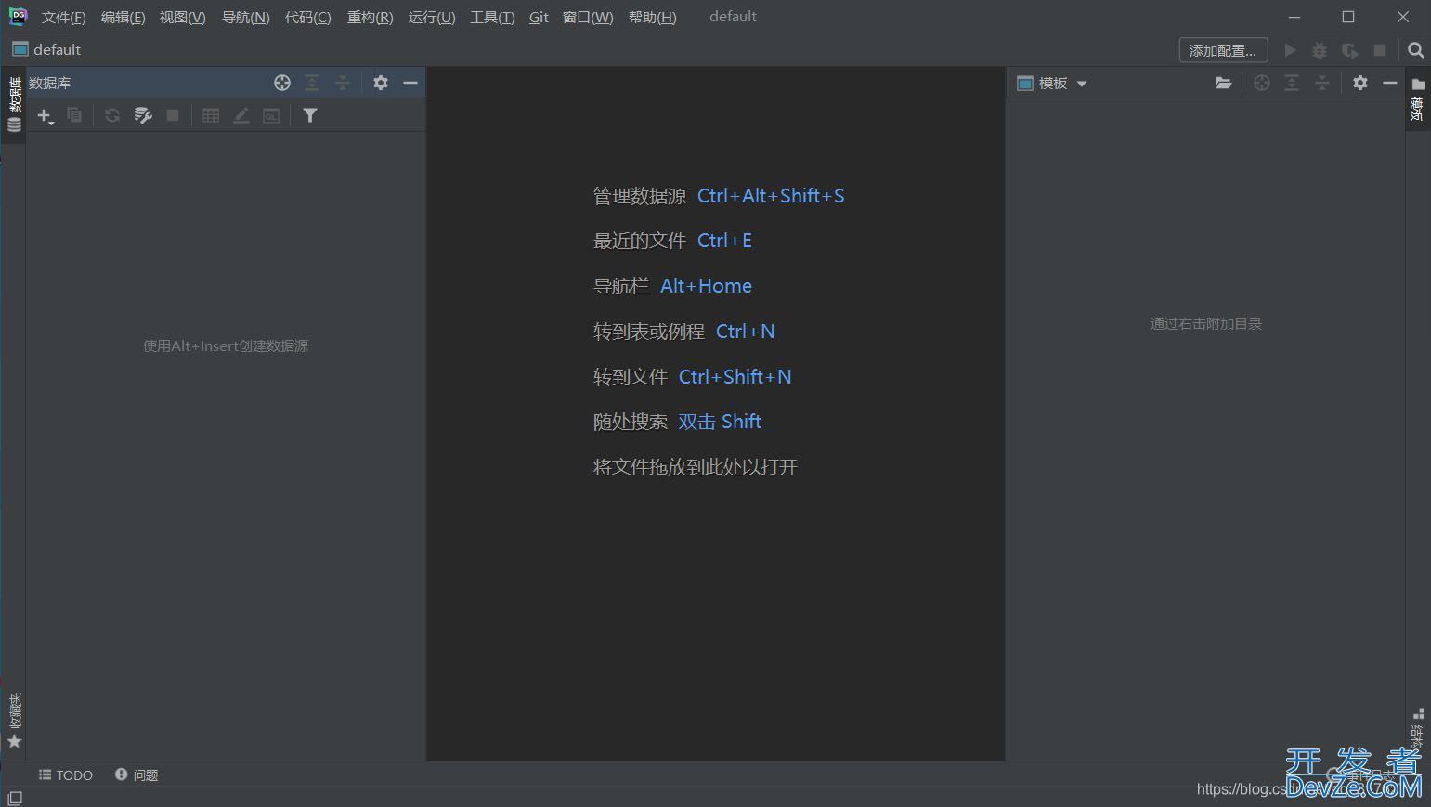Open the 模板 view dropdown

point(1052,83)
